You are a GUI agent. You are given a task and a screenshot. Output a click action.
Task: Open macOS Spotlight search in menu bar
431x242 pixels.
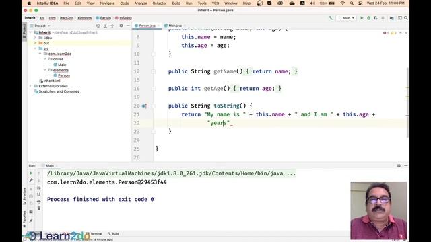click(352, 3)
